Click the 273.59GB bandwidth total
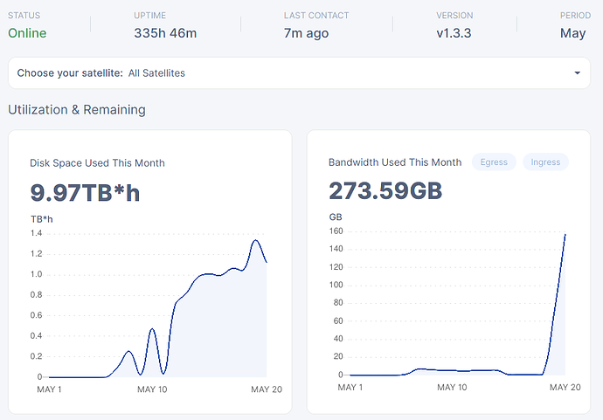603x420 pixels. coord(385,191)
